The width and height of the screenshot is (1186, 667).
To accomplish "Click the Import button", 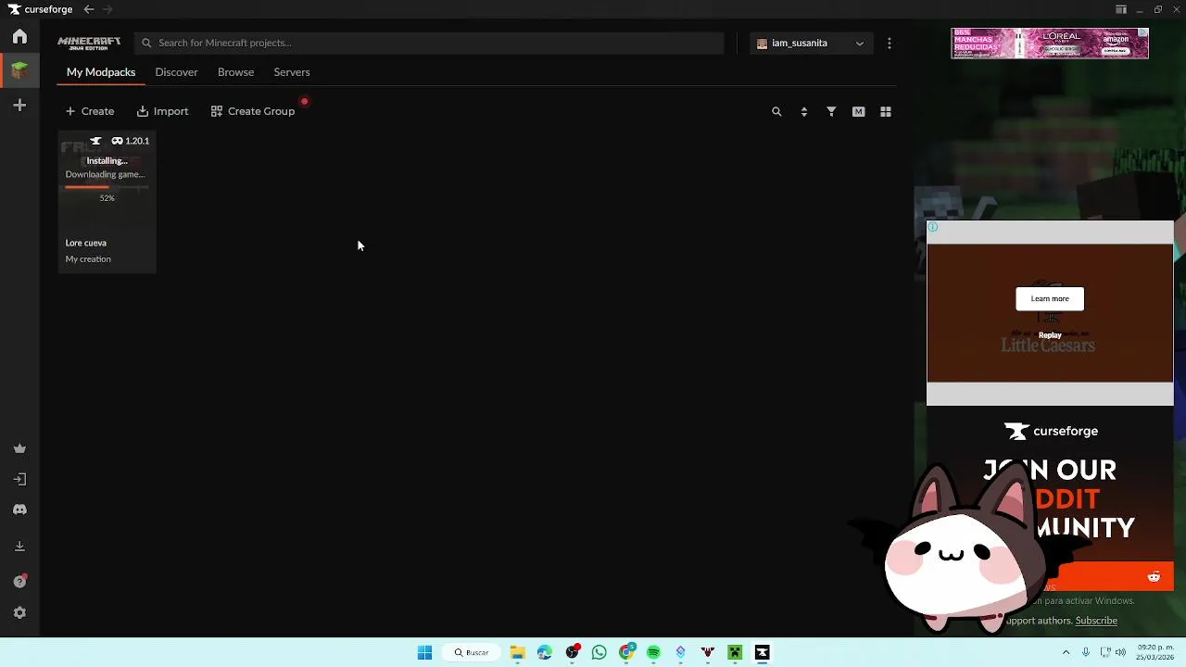I will tap(162, 111).
